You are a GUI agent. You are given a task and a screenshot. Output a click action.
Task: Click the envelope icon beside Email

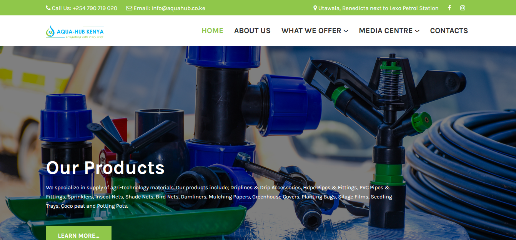coord(129,8)
